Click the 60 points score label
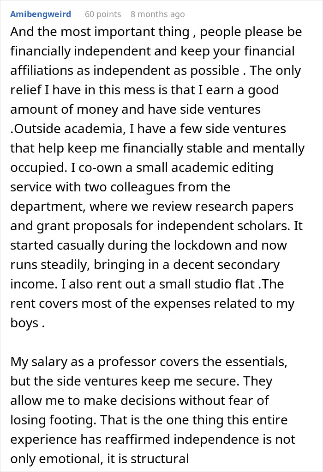The width and height of the screenshot is (323, 472). point(103,14)
